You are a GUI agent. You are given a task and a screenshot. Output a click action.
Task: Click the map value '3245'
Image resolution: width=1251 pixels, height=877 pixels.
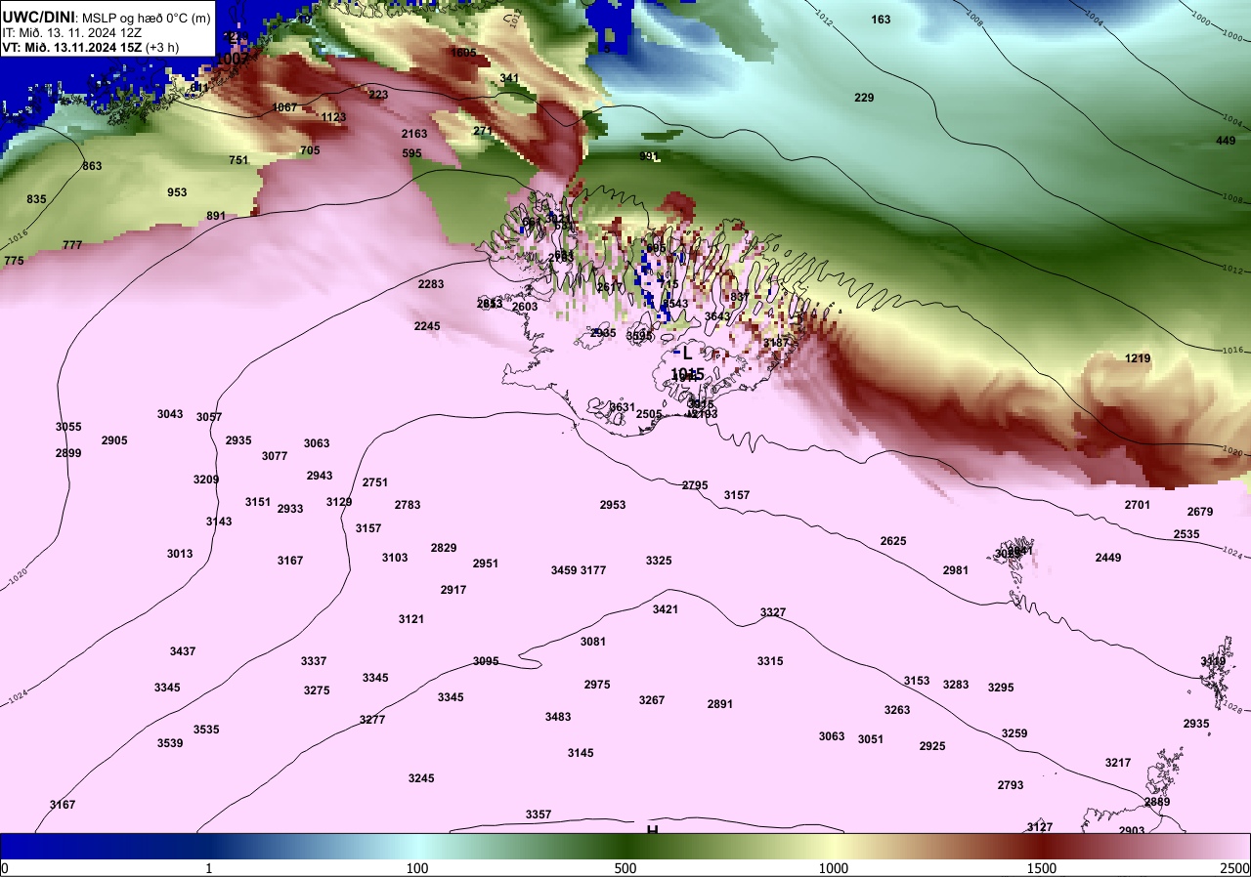pyautogui.click(x=421, y=778)
